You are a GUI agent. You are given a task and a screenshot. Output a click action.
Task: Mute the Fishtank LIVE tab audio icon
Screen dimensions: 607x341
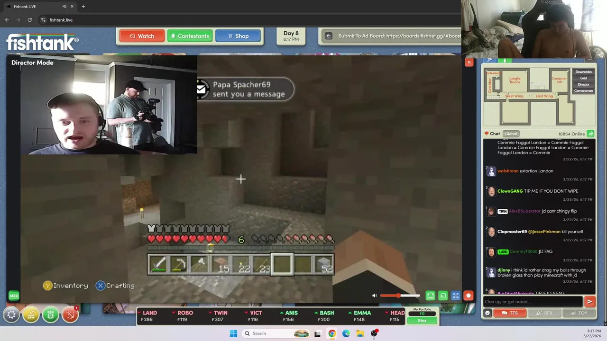click(64, 6)
